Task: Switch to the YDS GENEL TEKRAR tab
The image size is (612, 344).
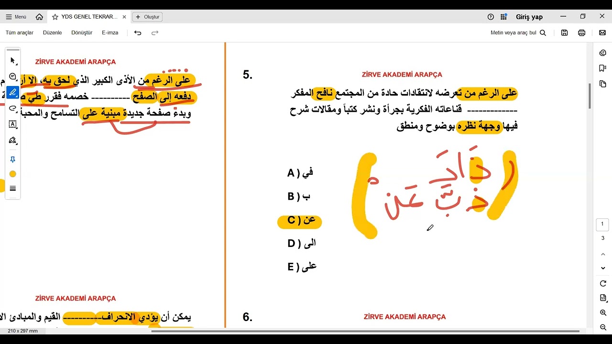Action: tap(88, 17)
